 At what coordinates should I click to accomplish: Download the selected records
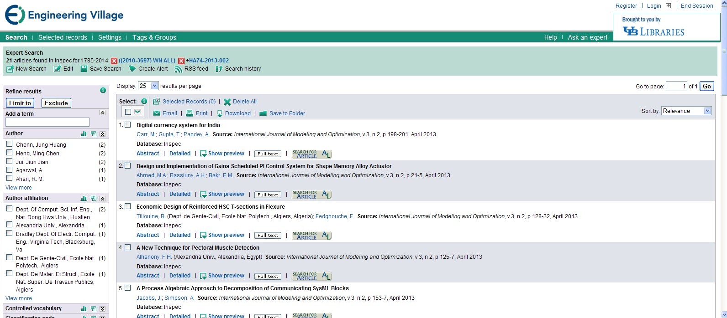pyautogui.click(x=233, y=113)
